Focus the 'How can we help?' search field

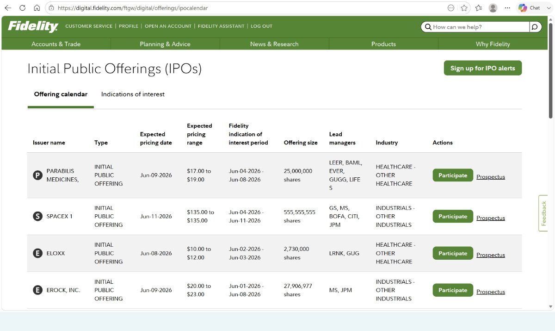point(475,27)
